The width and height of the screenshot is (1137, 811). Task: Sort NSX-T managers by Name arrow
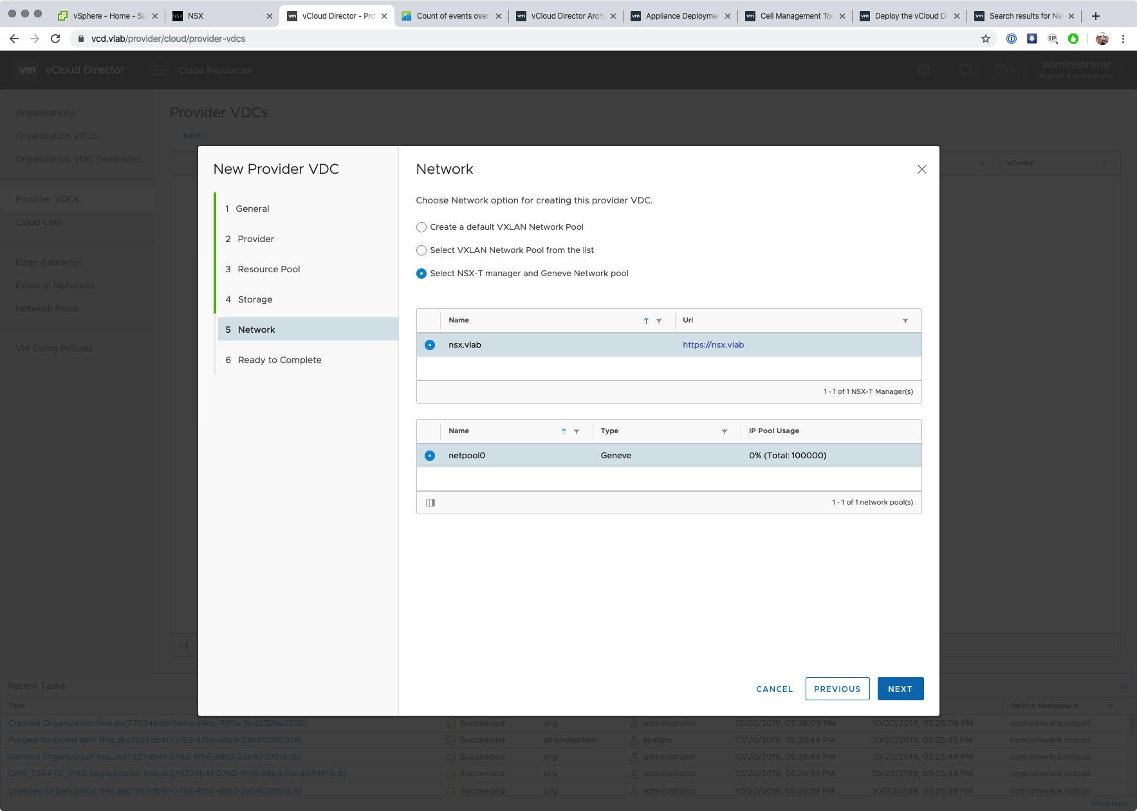click(x=646, y=321)
